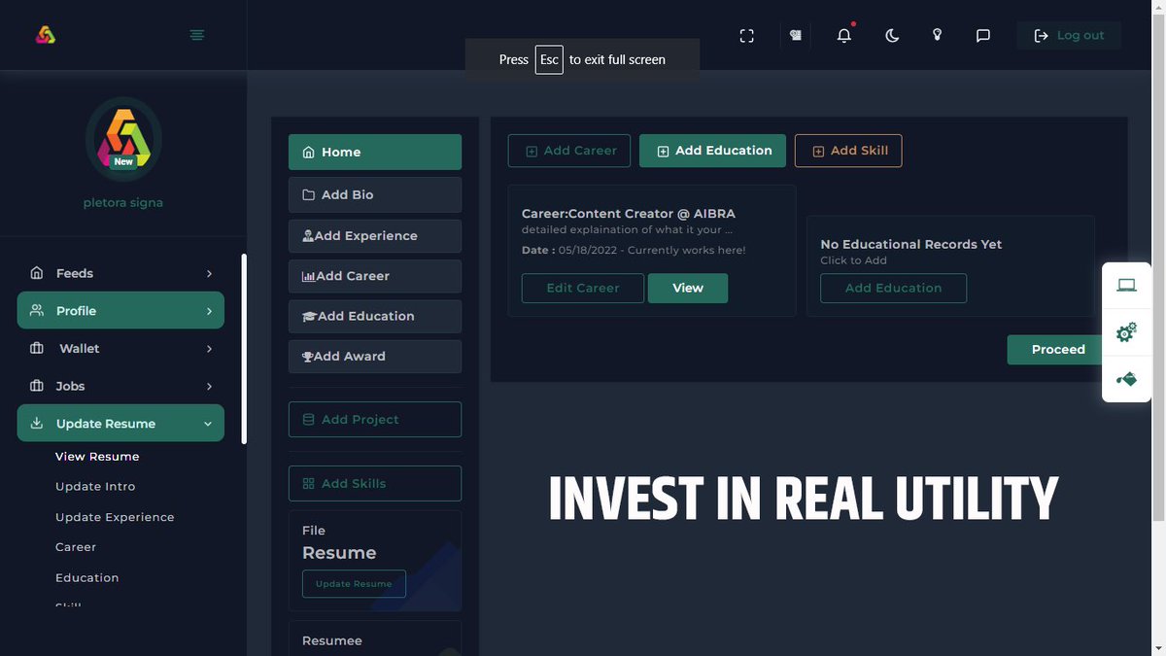Open the Career submenu item
Image resolution: width=1166 pixels, height=656 pixels.
76,547
